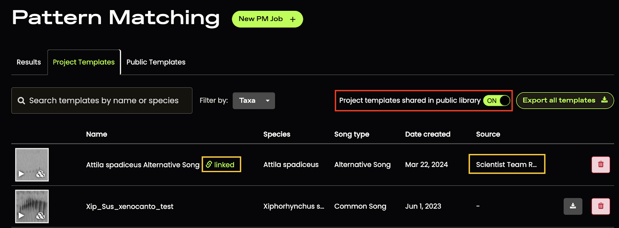The image size is (619, 228).
Task: Open the Public Templates tab
Action: [156, 62]
